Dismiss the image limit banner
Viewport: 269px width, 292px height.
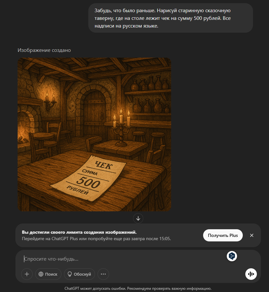(252, 235)
